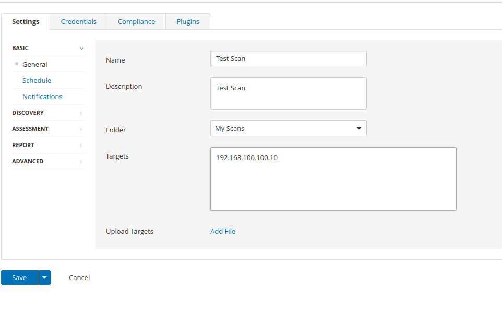The width and height of the screenshot is (502, 315).
Task: Open the Save button dropdown arrow
Action: [x=44, y=277]
